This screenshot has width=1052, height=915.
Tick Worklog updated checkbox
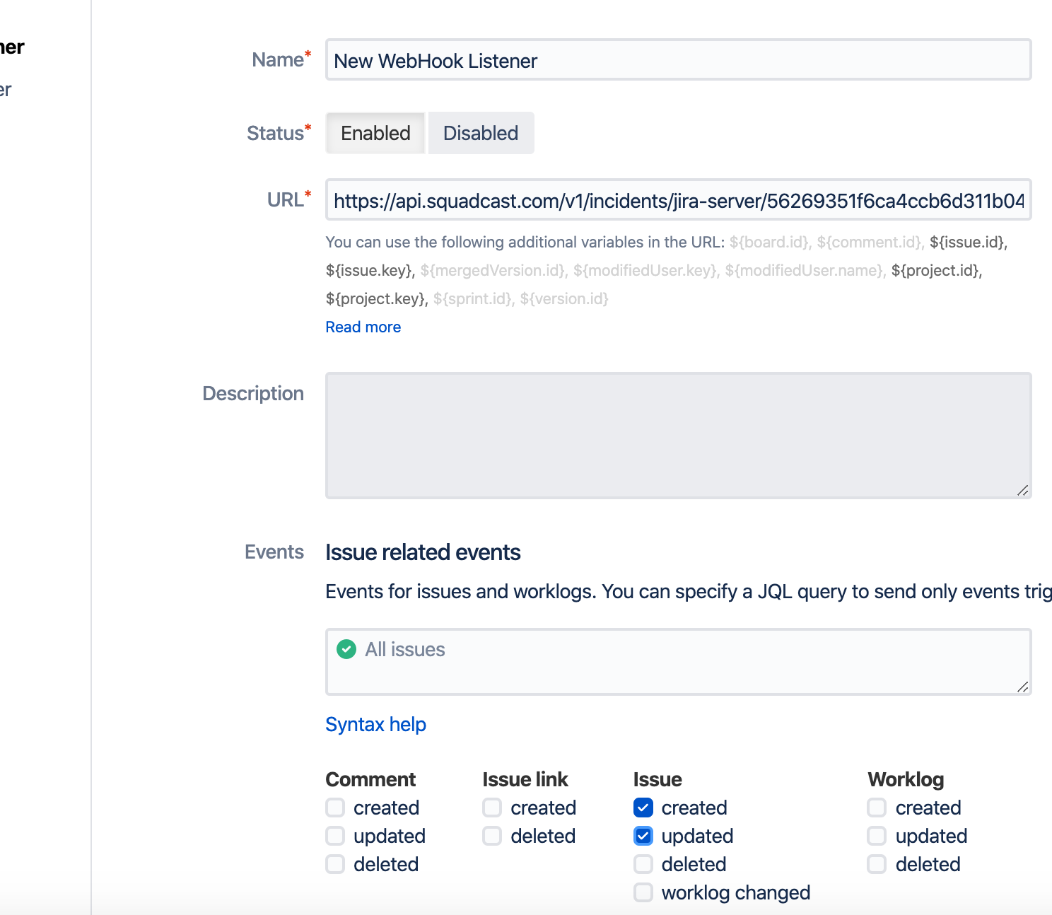pos(877,836)
